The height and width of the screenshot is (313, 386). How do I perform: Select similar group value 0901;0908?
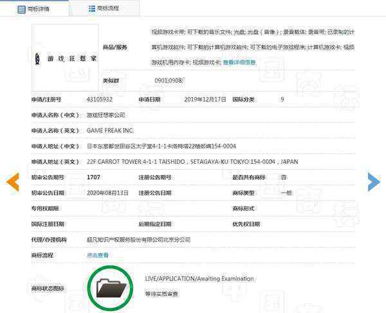[x=169, y=80]
